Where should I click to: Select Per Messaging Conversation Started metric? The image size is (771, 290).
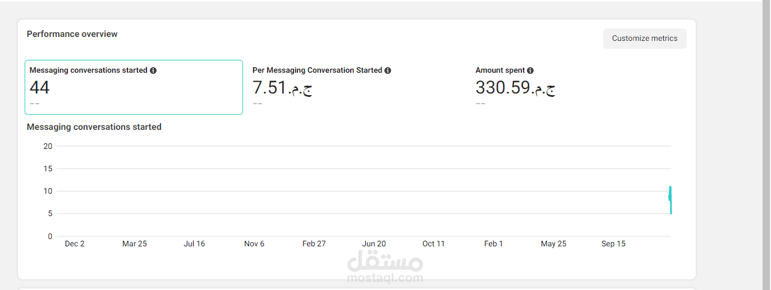click(357, 87)
